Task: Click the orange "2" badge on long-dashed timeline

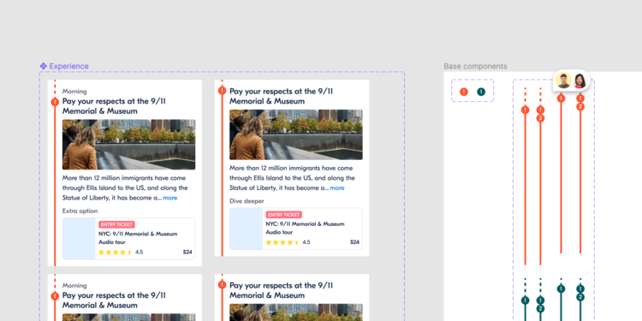Action: [540, 118]
